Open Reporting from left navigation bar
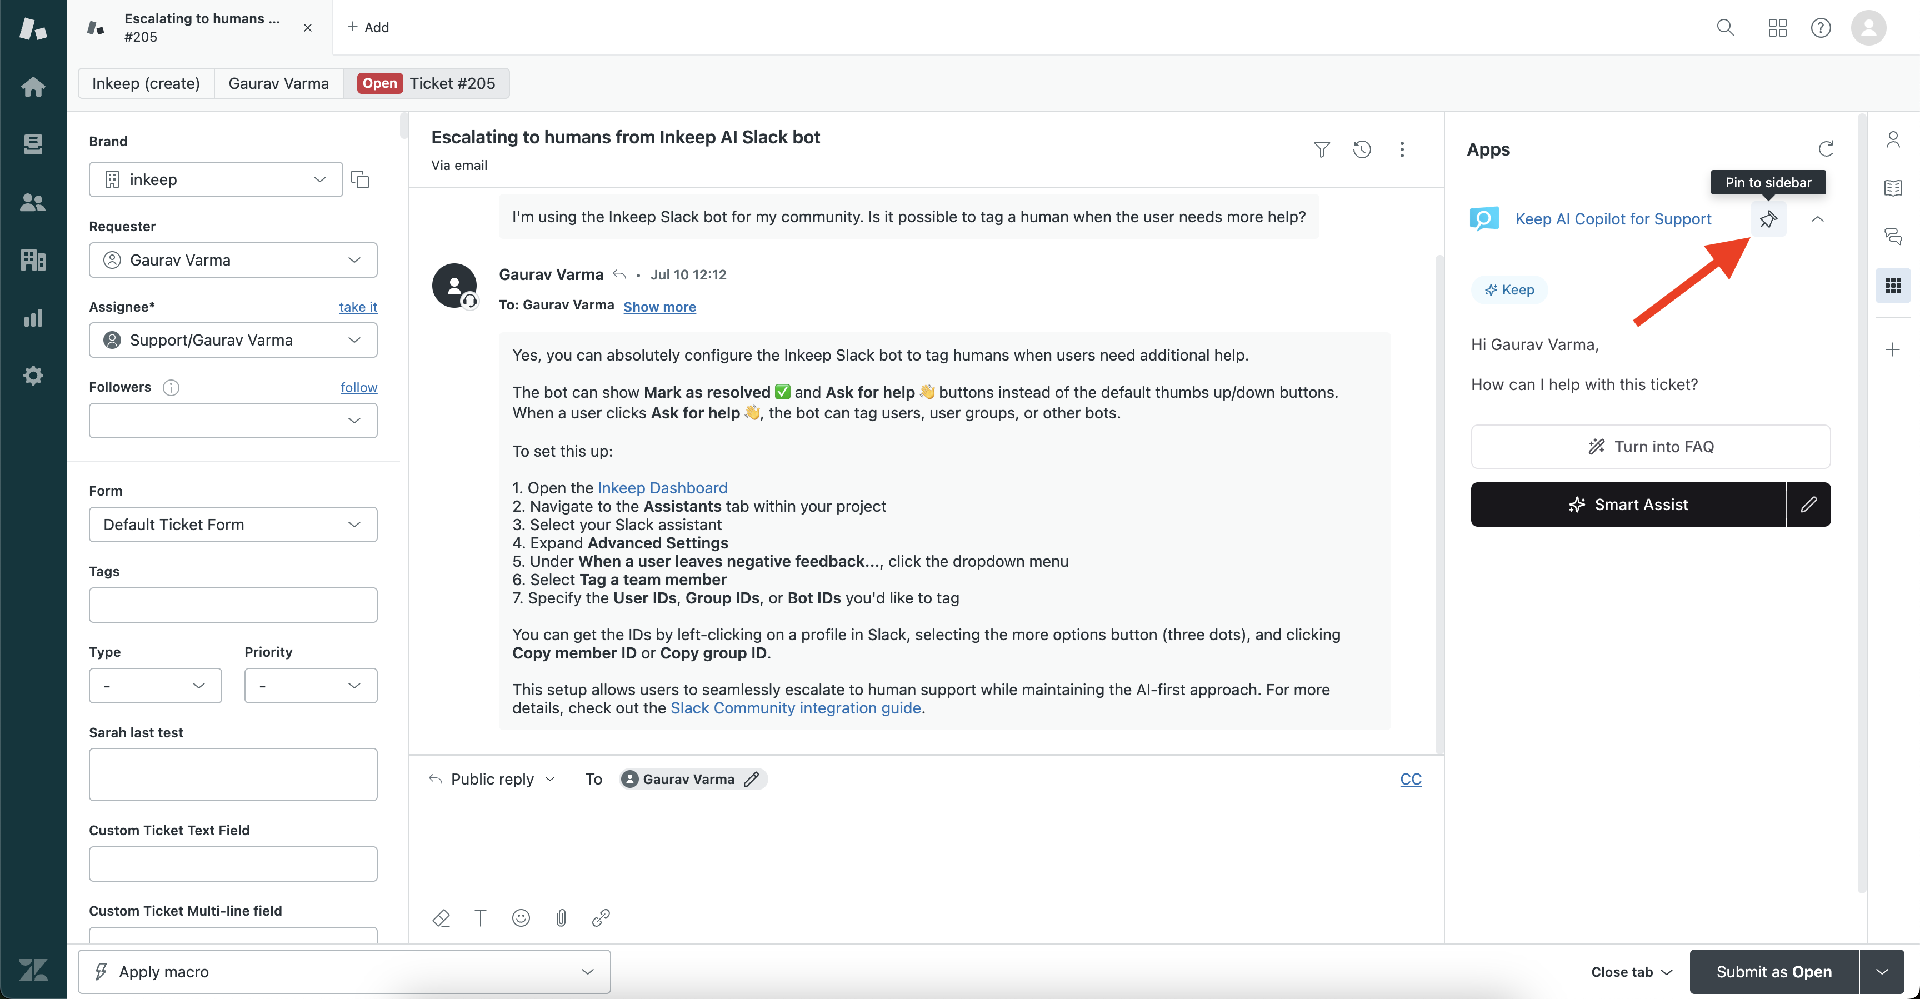 pos(33,318)
